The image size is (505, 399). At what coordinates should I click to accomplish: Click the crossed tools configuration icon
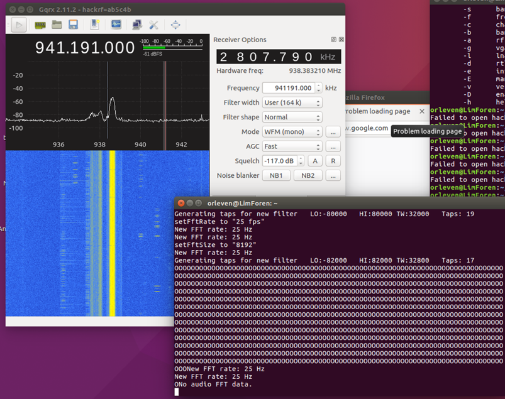point(153,25)
